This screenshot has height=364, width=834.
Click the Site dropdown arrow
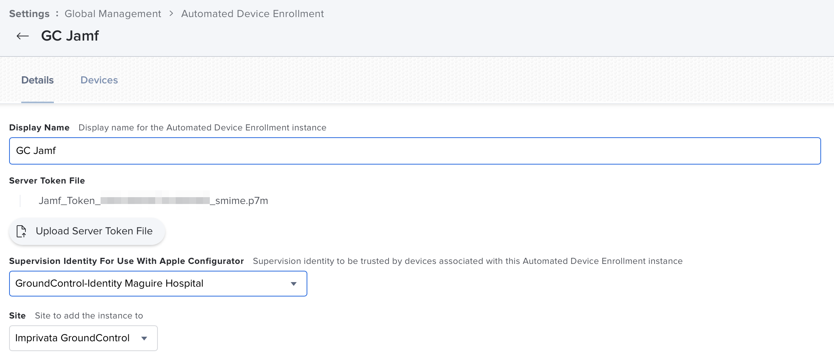click(144, 338)
